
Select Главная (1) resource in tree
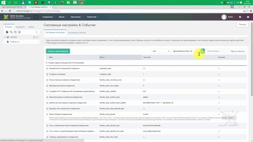coord(15,42)
